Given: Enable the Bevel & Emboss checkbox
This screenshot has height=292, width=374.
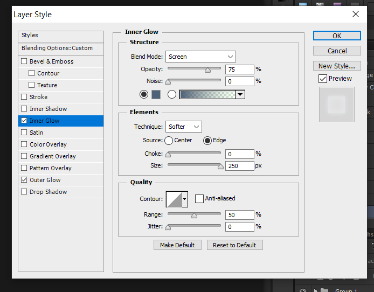Looking at the screenshot, I should (x=24, y=61).
